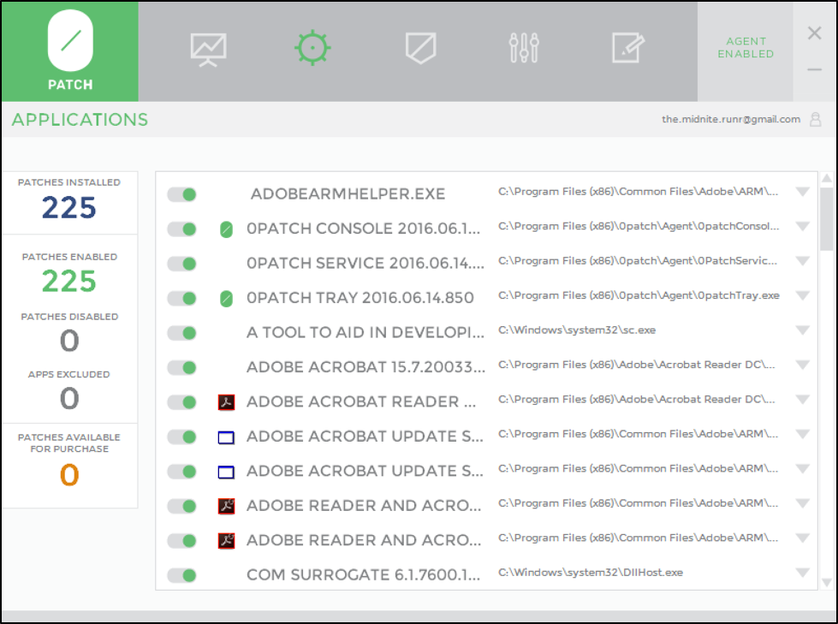
Task: Click the AGENT ENABLED status button
Action: [745, 48]
